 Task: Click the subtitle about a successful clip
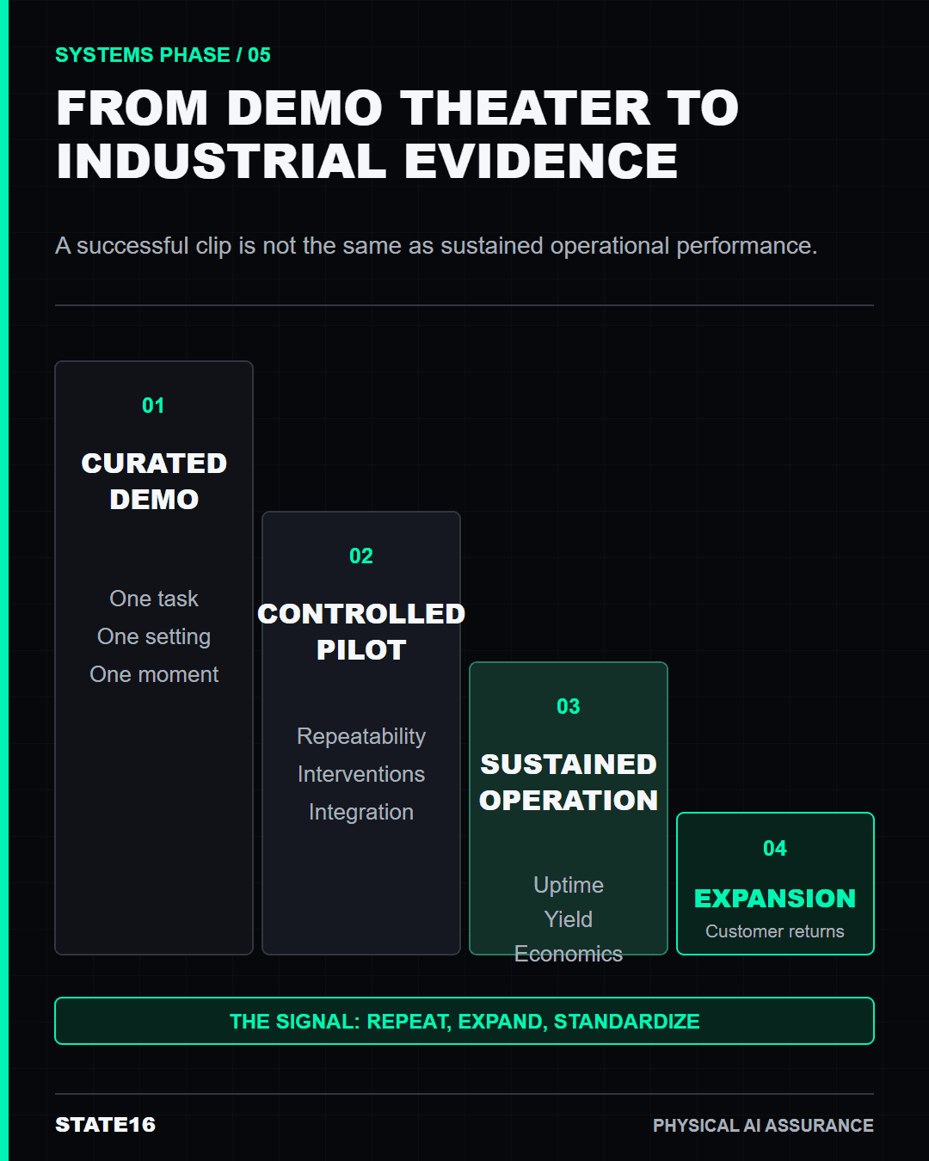click(x=436, y=246)
